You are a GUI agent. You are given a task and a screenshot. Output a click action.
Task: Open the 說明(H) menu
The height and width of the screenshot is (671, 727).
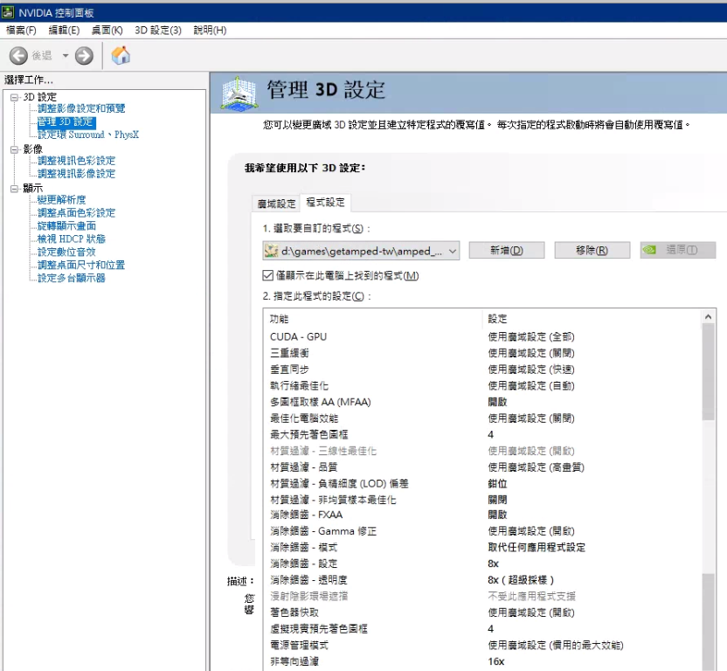[x=210, y=30]
